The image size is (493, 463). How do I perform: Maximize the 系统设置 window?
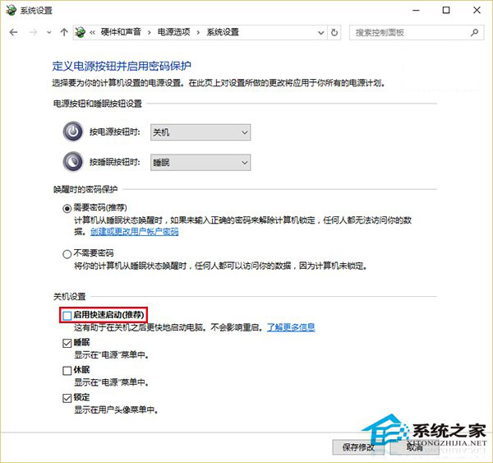446,11
